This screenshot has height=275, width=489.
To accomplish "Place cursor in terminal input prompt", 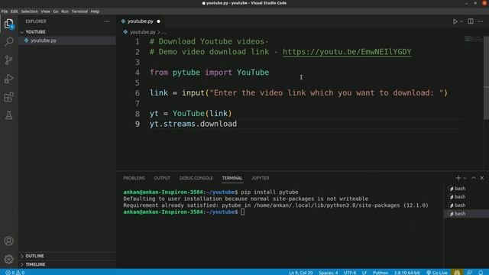I will [243, 212].
